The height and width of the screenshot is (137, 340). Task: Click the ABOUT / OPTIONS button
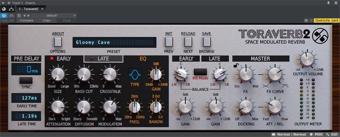pos(58,42)
